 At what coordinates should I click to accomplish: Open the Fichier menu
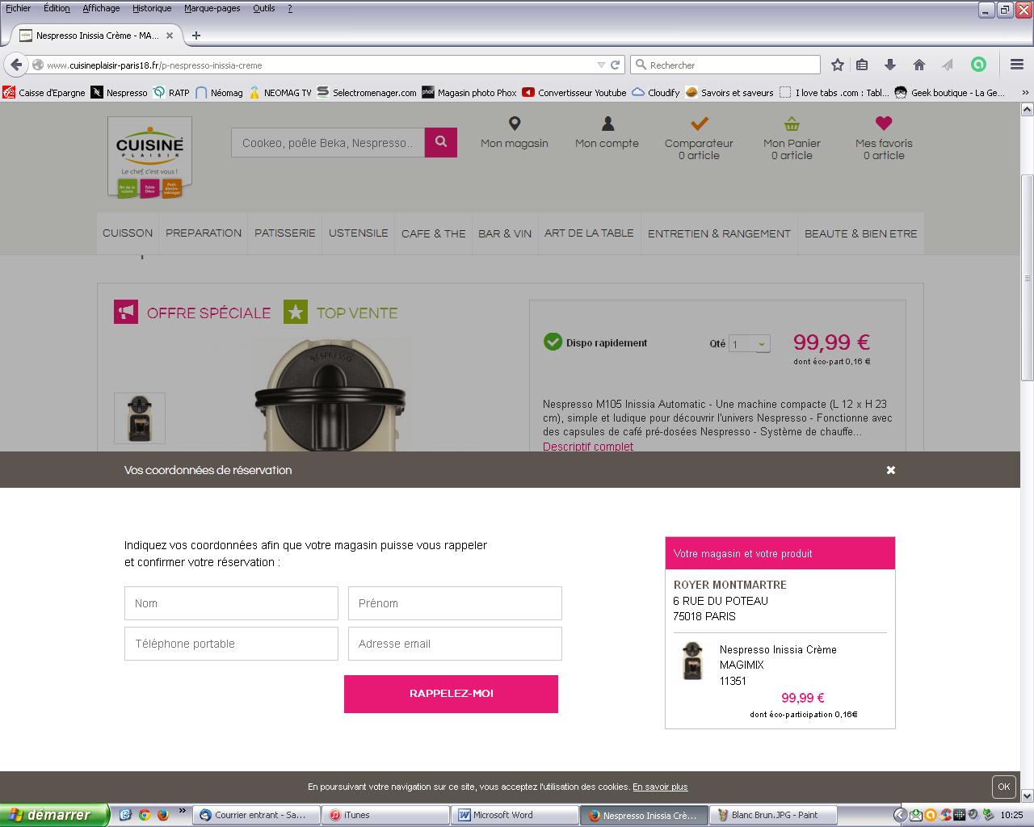(x=18, y=8)
